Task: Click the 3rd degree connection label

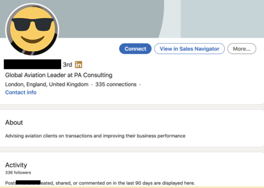Action: point(67,64)
